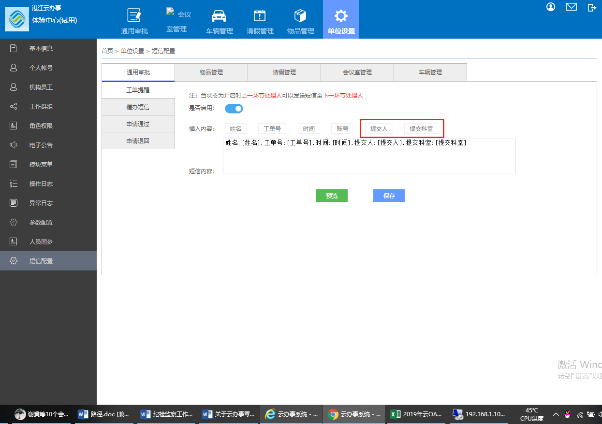
Task: Open 异常日志 in the sidebar
Action: (x=48, y=203)
